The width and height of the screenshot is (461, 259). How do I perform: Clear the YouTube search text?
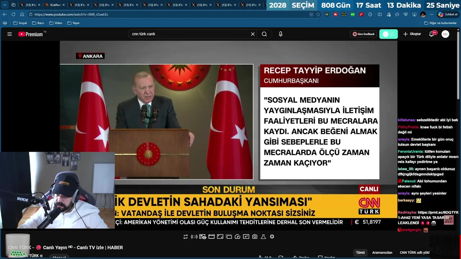253,34
